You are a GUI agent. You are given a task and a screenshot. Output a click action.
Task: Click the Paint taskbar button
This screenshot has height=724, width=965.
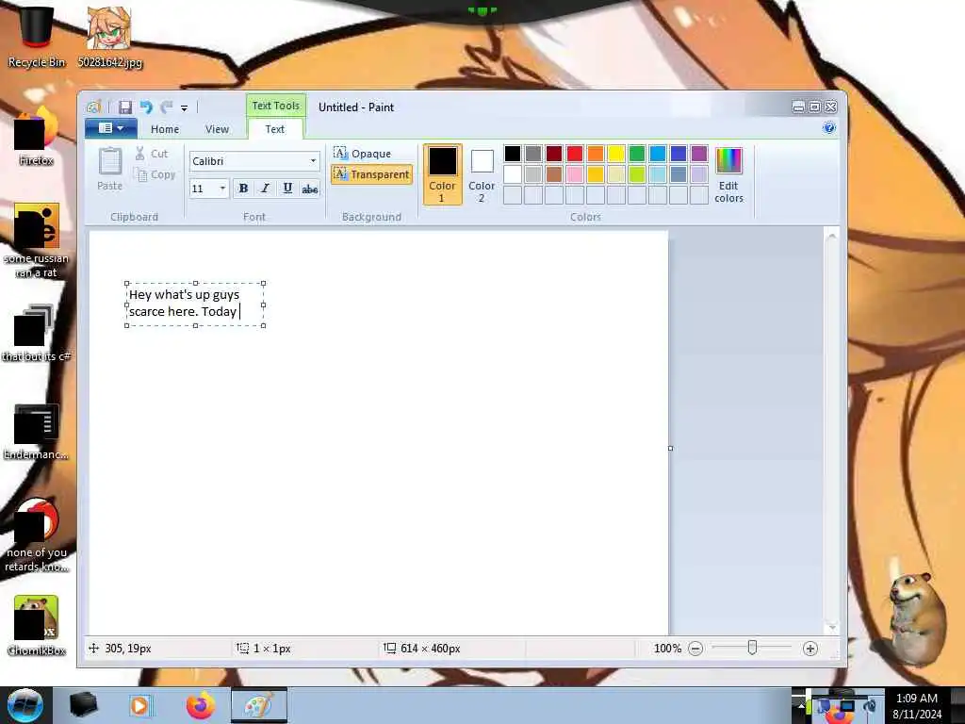259,705
